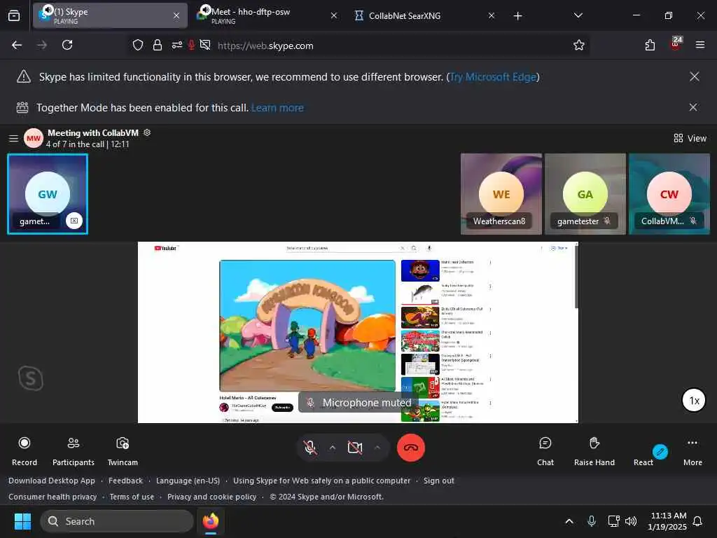The width and height of the screenshot is (717, 538).
Task: Open the Twincam option
Action: (x=123, y=450)
